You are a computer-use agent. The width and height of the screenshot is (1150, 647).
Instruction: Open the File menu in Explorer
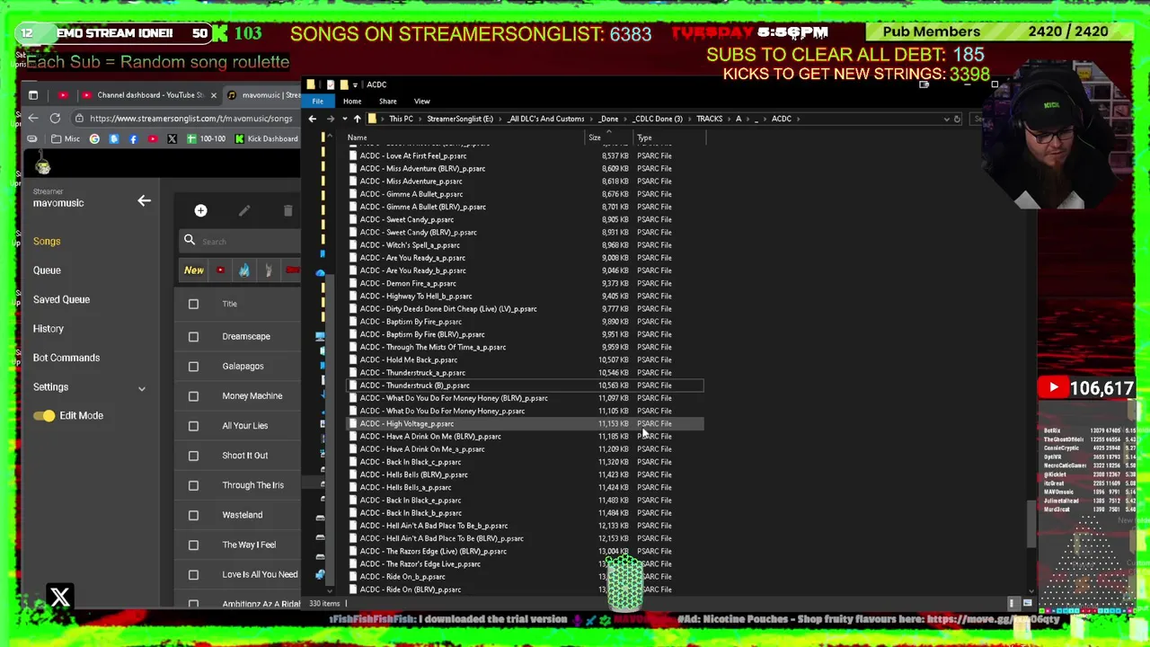coord(317,101)
